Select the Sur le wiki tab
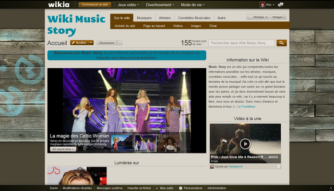This screenshot has height=191, width=334. point(122,18)
